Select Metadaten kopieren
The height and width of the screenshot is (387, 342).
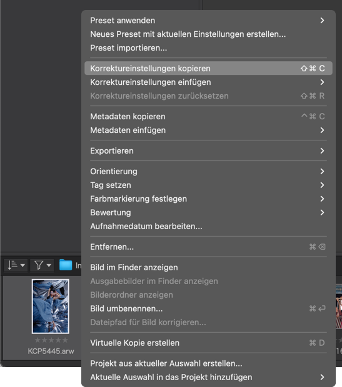point(208,117)
